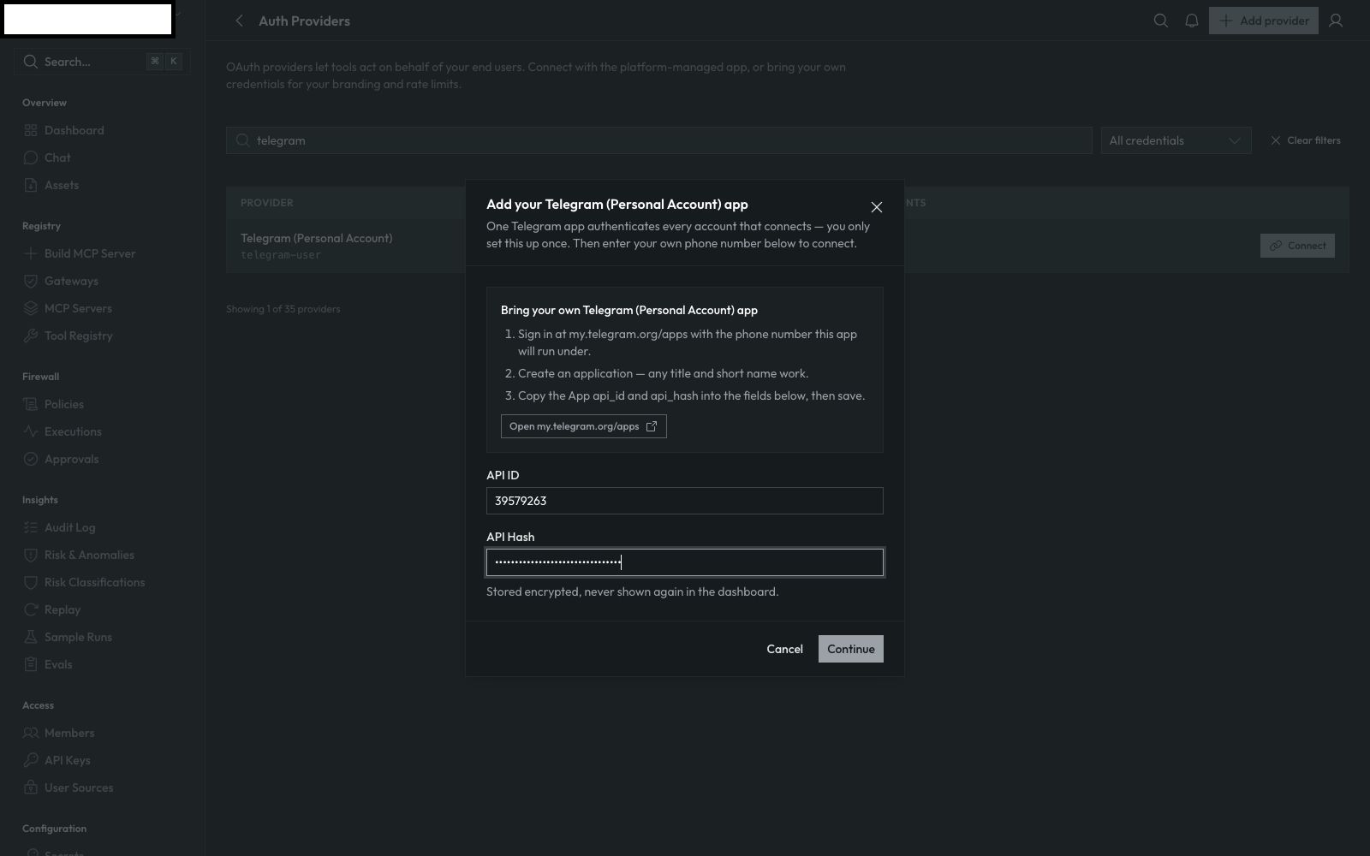Click the Build MCP Server plus icon

coord(31,253)
